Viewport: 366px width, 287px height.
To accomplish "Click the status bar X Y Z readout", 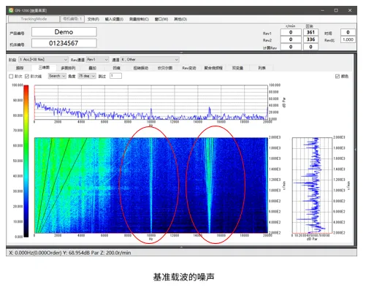I will [x=70, y=253].
